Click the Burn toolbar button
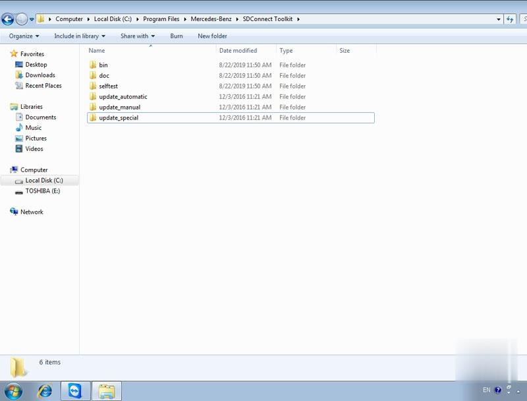Screen dimensions: 527x401 click(x=177, y=36)
